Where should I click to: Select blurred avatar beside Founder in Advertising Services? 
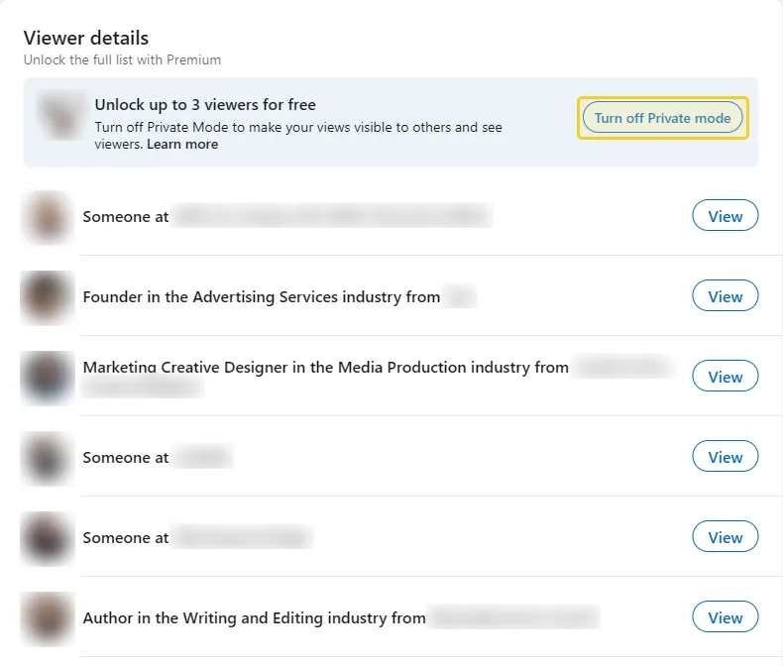click(x=47, y=297)
